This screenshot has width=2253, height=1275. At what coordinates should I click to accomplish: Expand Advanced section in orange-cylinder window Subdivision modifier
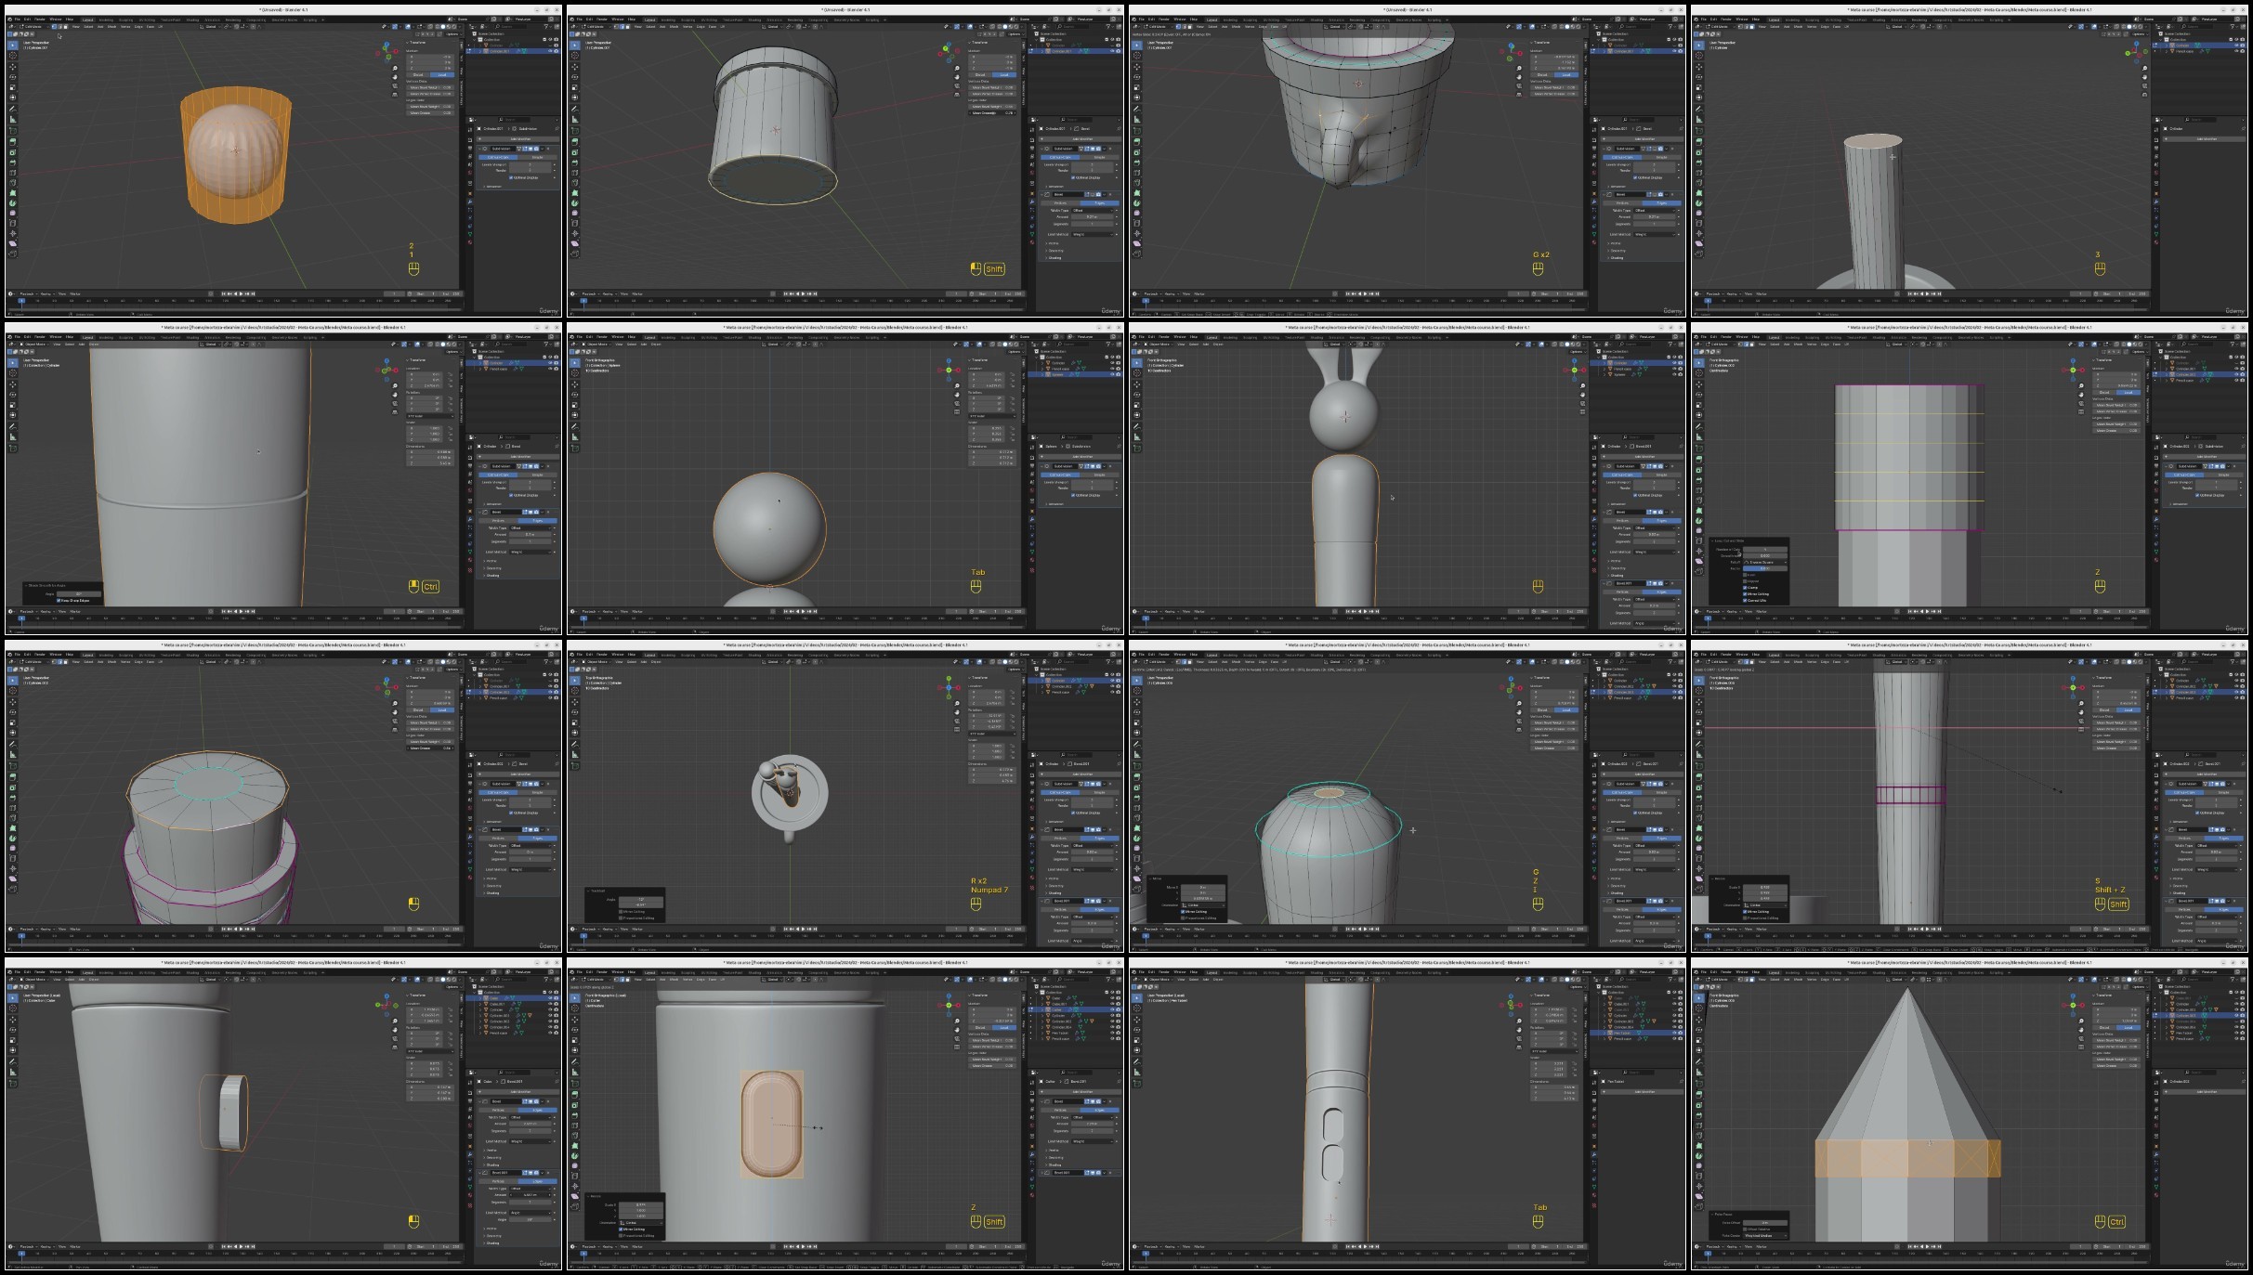point(493,186)
